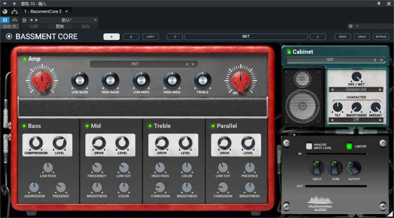Go to next host preset arrow
The height and width of the screenshot is (218, 394).
37,20
